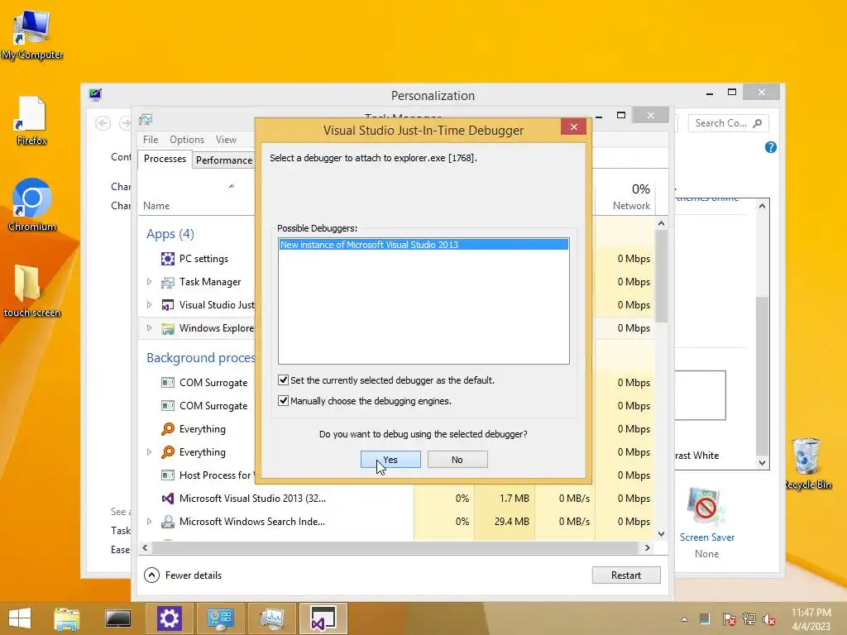The height and width of the screenshot is (635, 847).
Task: Click first COM Surrogate process icon
Action: pos(168,383)
